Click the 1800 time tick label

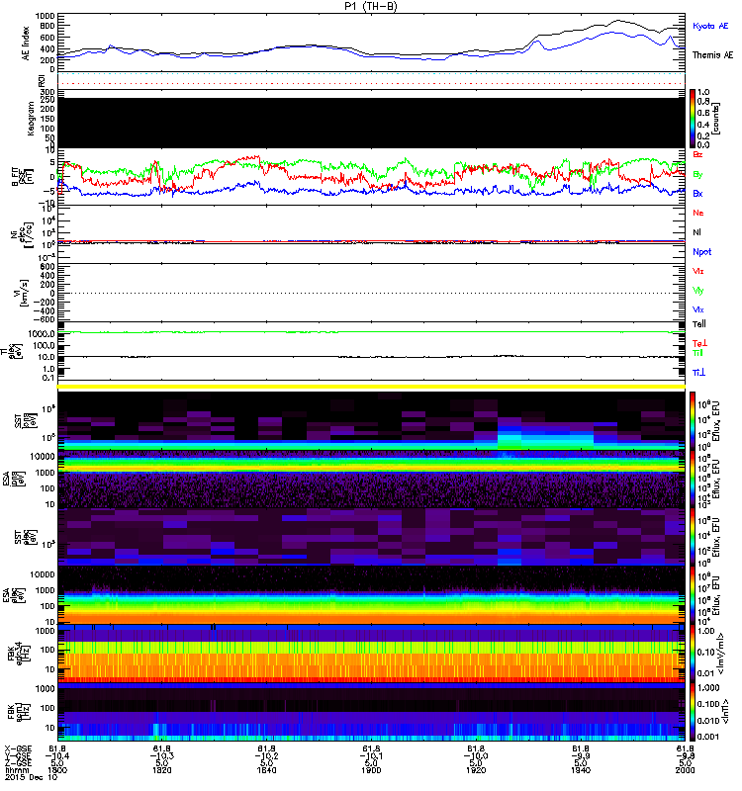pyautogui.click(x=57, y=770)
